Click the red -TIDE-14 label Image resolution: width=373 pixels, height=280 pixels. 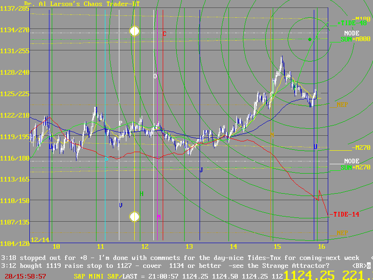(x=345, y=214)
